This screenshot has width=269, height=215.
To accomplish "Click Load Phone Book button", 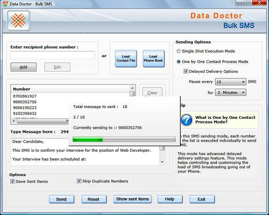I will (154, 59).
